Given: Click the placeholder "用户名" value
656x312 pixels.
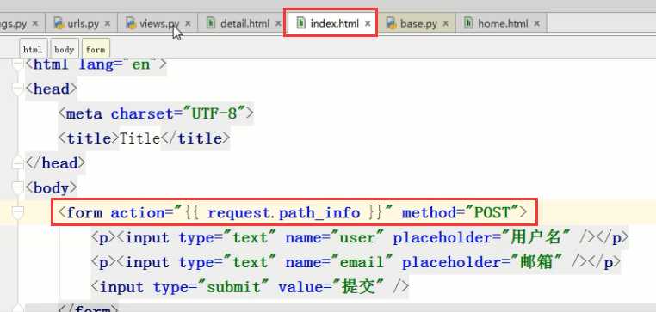Looking at the screenshot, I should 535,238.
